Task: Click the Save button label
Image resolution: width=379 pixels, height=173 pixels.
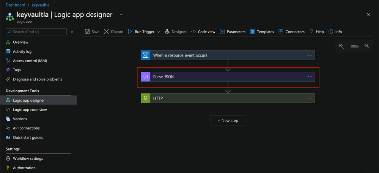Action: click(x=96, y=32)
